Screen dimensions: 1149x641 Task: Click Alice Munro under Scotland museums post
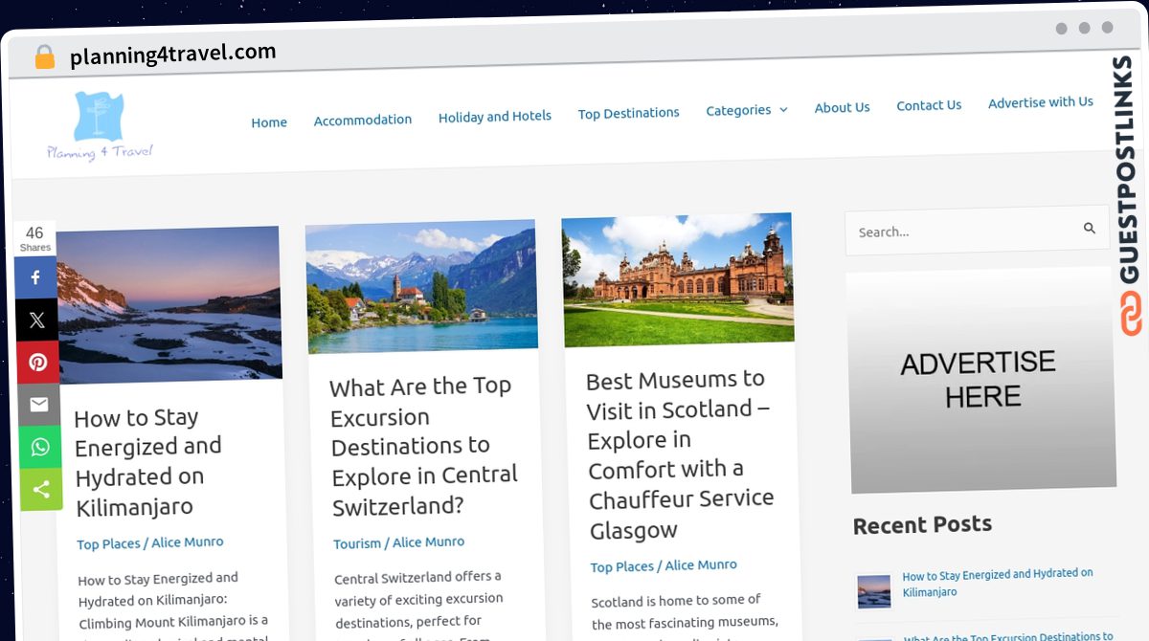(702, 564)
